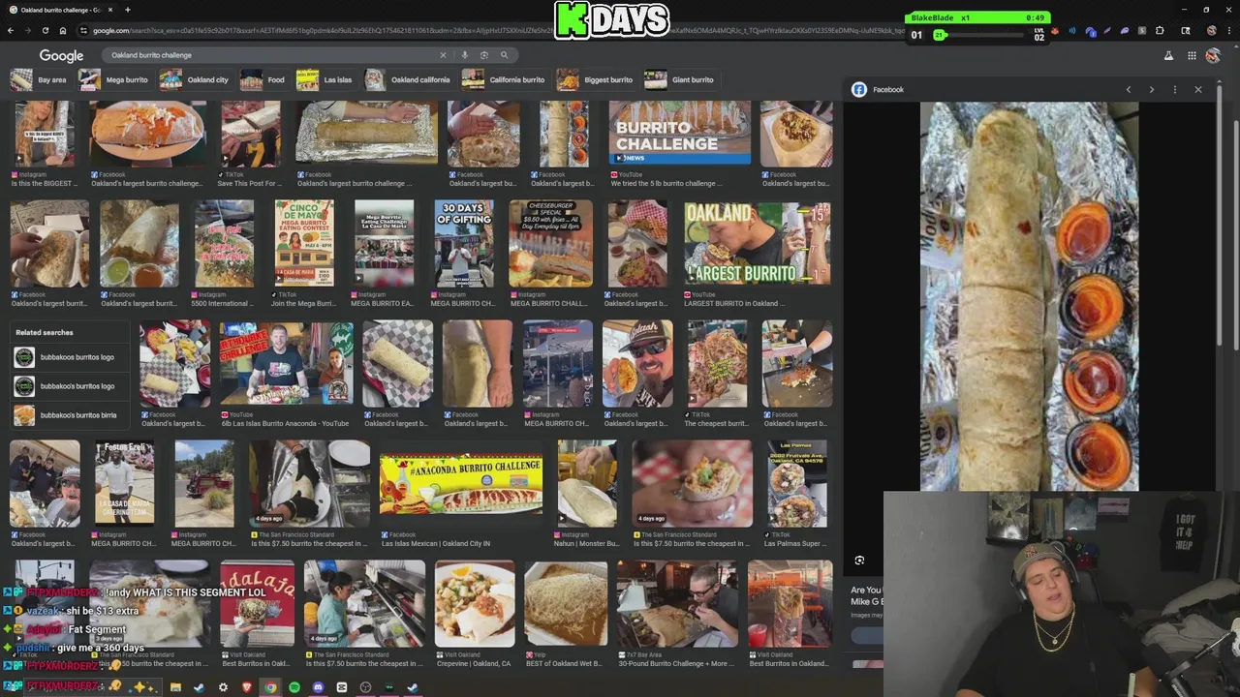Viewport: 1240px width, 697px height.
Task: Open the Anaconda Burrito Challenge banner image
Action: pos(461,484)
